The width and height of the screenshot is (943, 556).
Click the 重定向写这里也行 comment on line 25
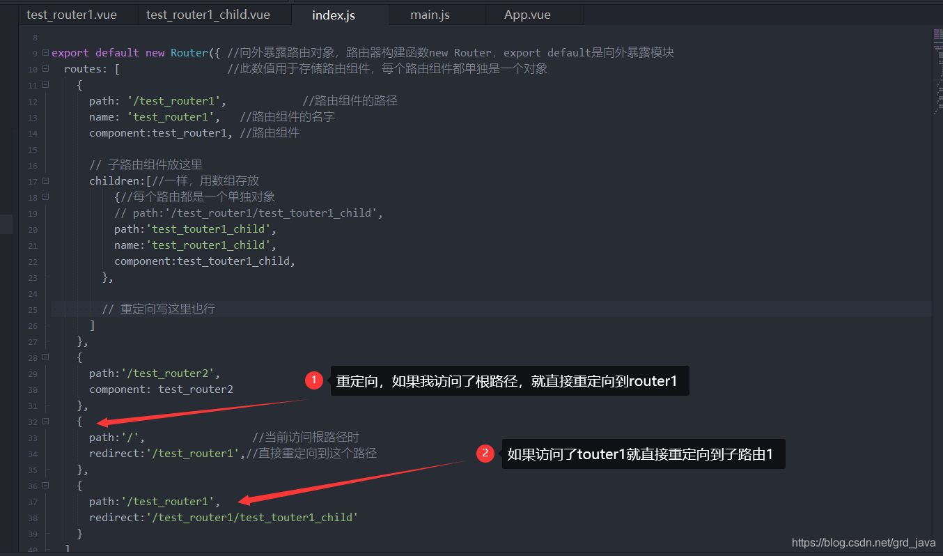coord(158,309)
